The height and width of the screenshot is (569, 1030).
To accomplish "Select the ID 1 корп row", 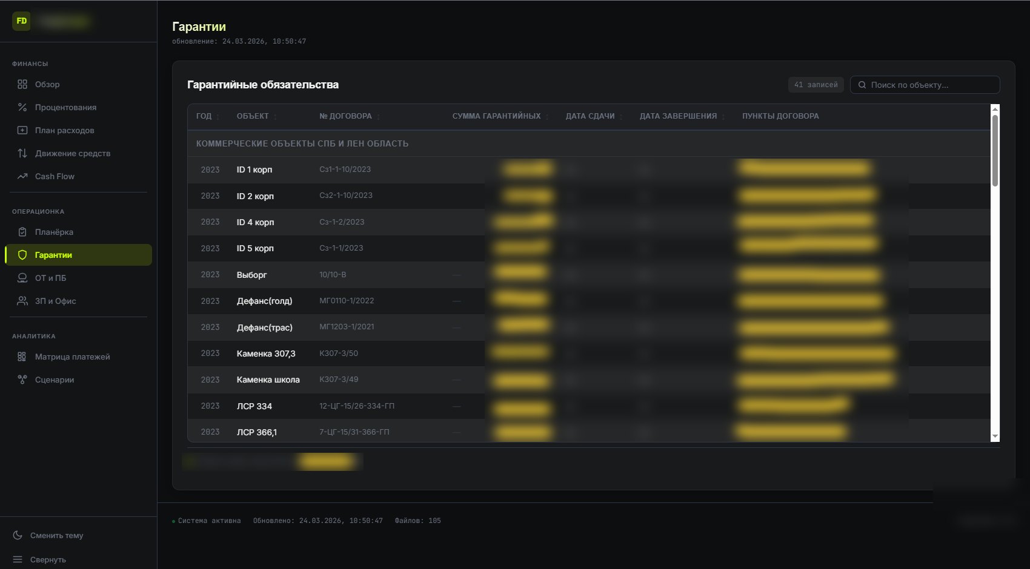I will pyautogui.click(x=589, y=169).
